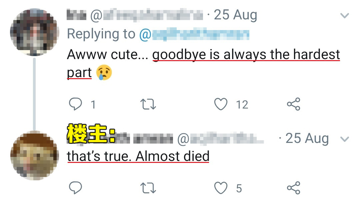Open the options chevron on the first tweet
The height and width of the screenshot is (201, 360).
pyautogui.click(x=344, y=15)
